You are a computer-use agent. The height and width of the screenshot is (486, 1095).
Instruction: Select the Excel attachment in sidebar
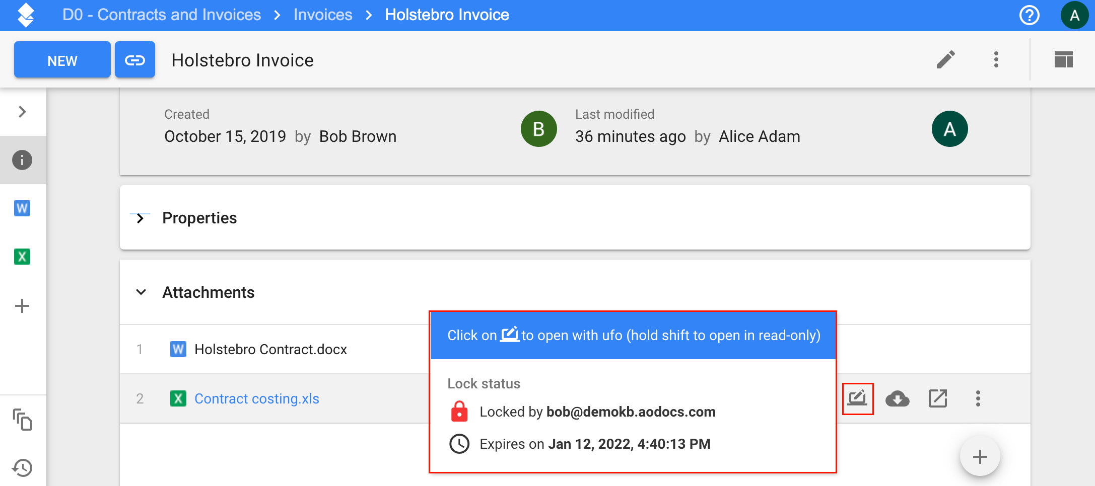tap(22, 257)
